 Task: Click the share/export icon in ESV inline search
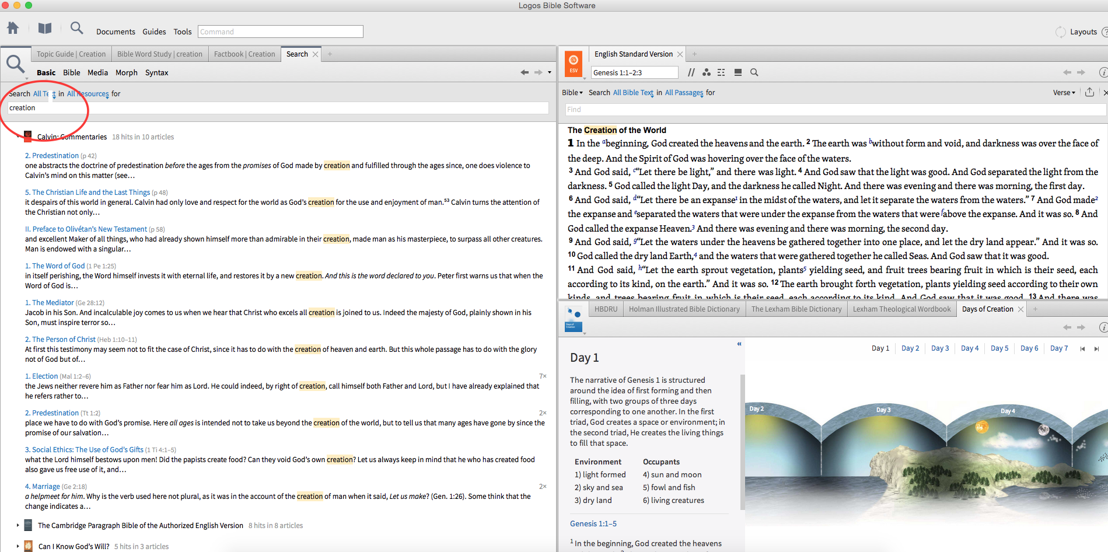[1089, 92]
